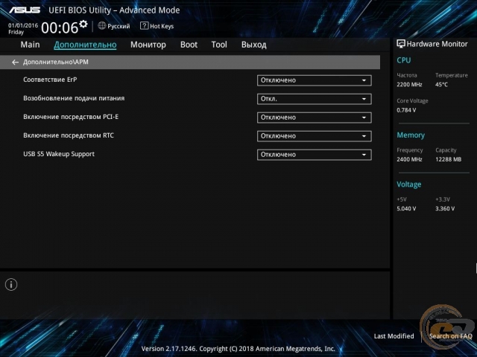Open clock settings gear icon

(83, 24)
